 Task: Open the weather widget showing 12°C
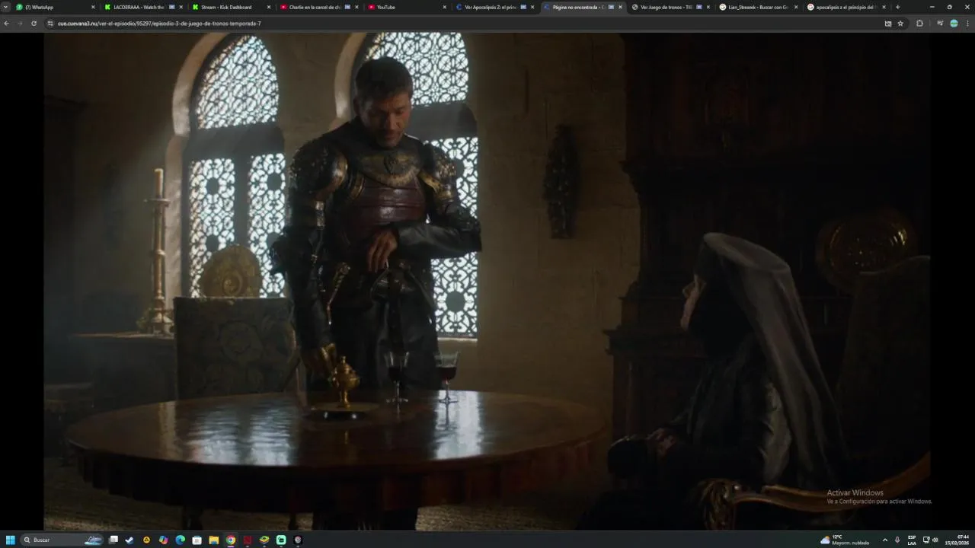845,540
